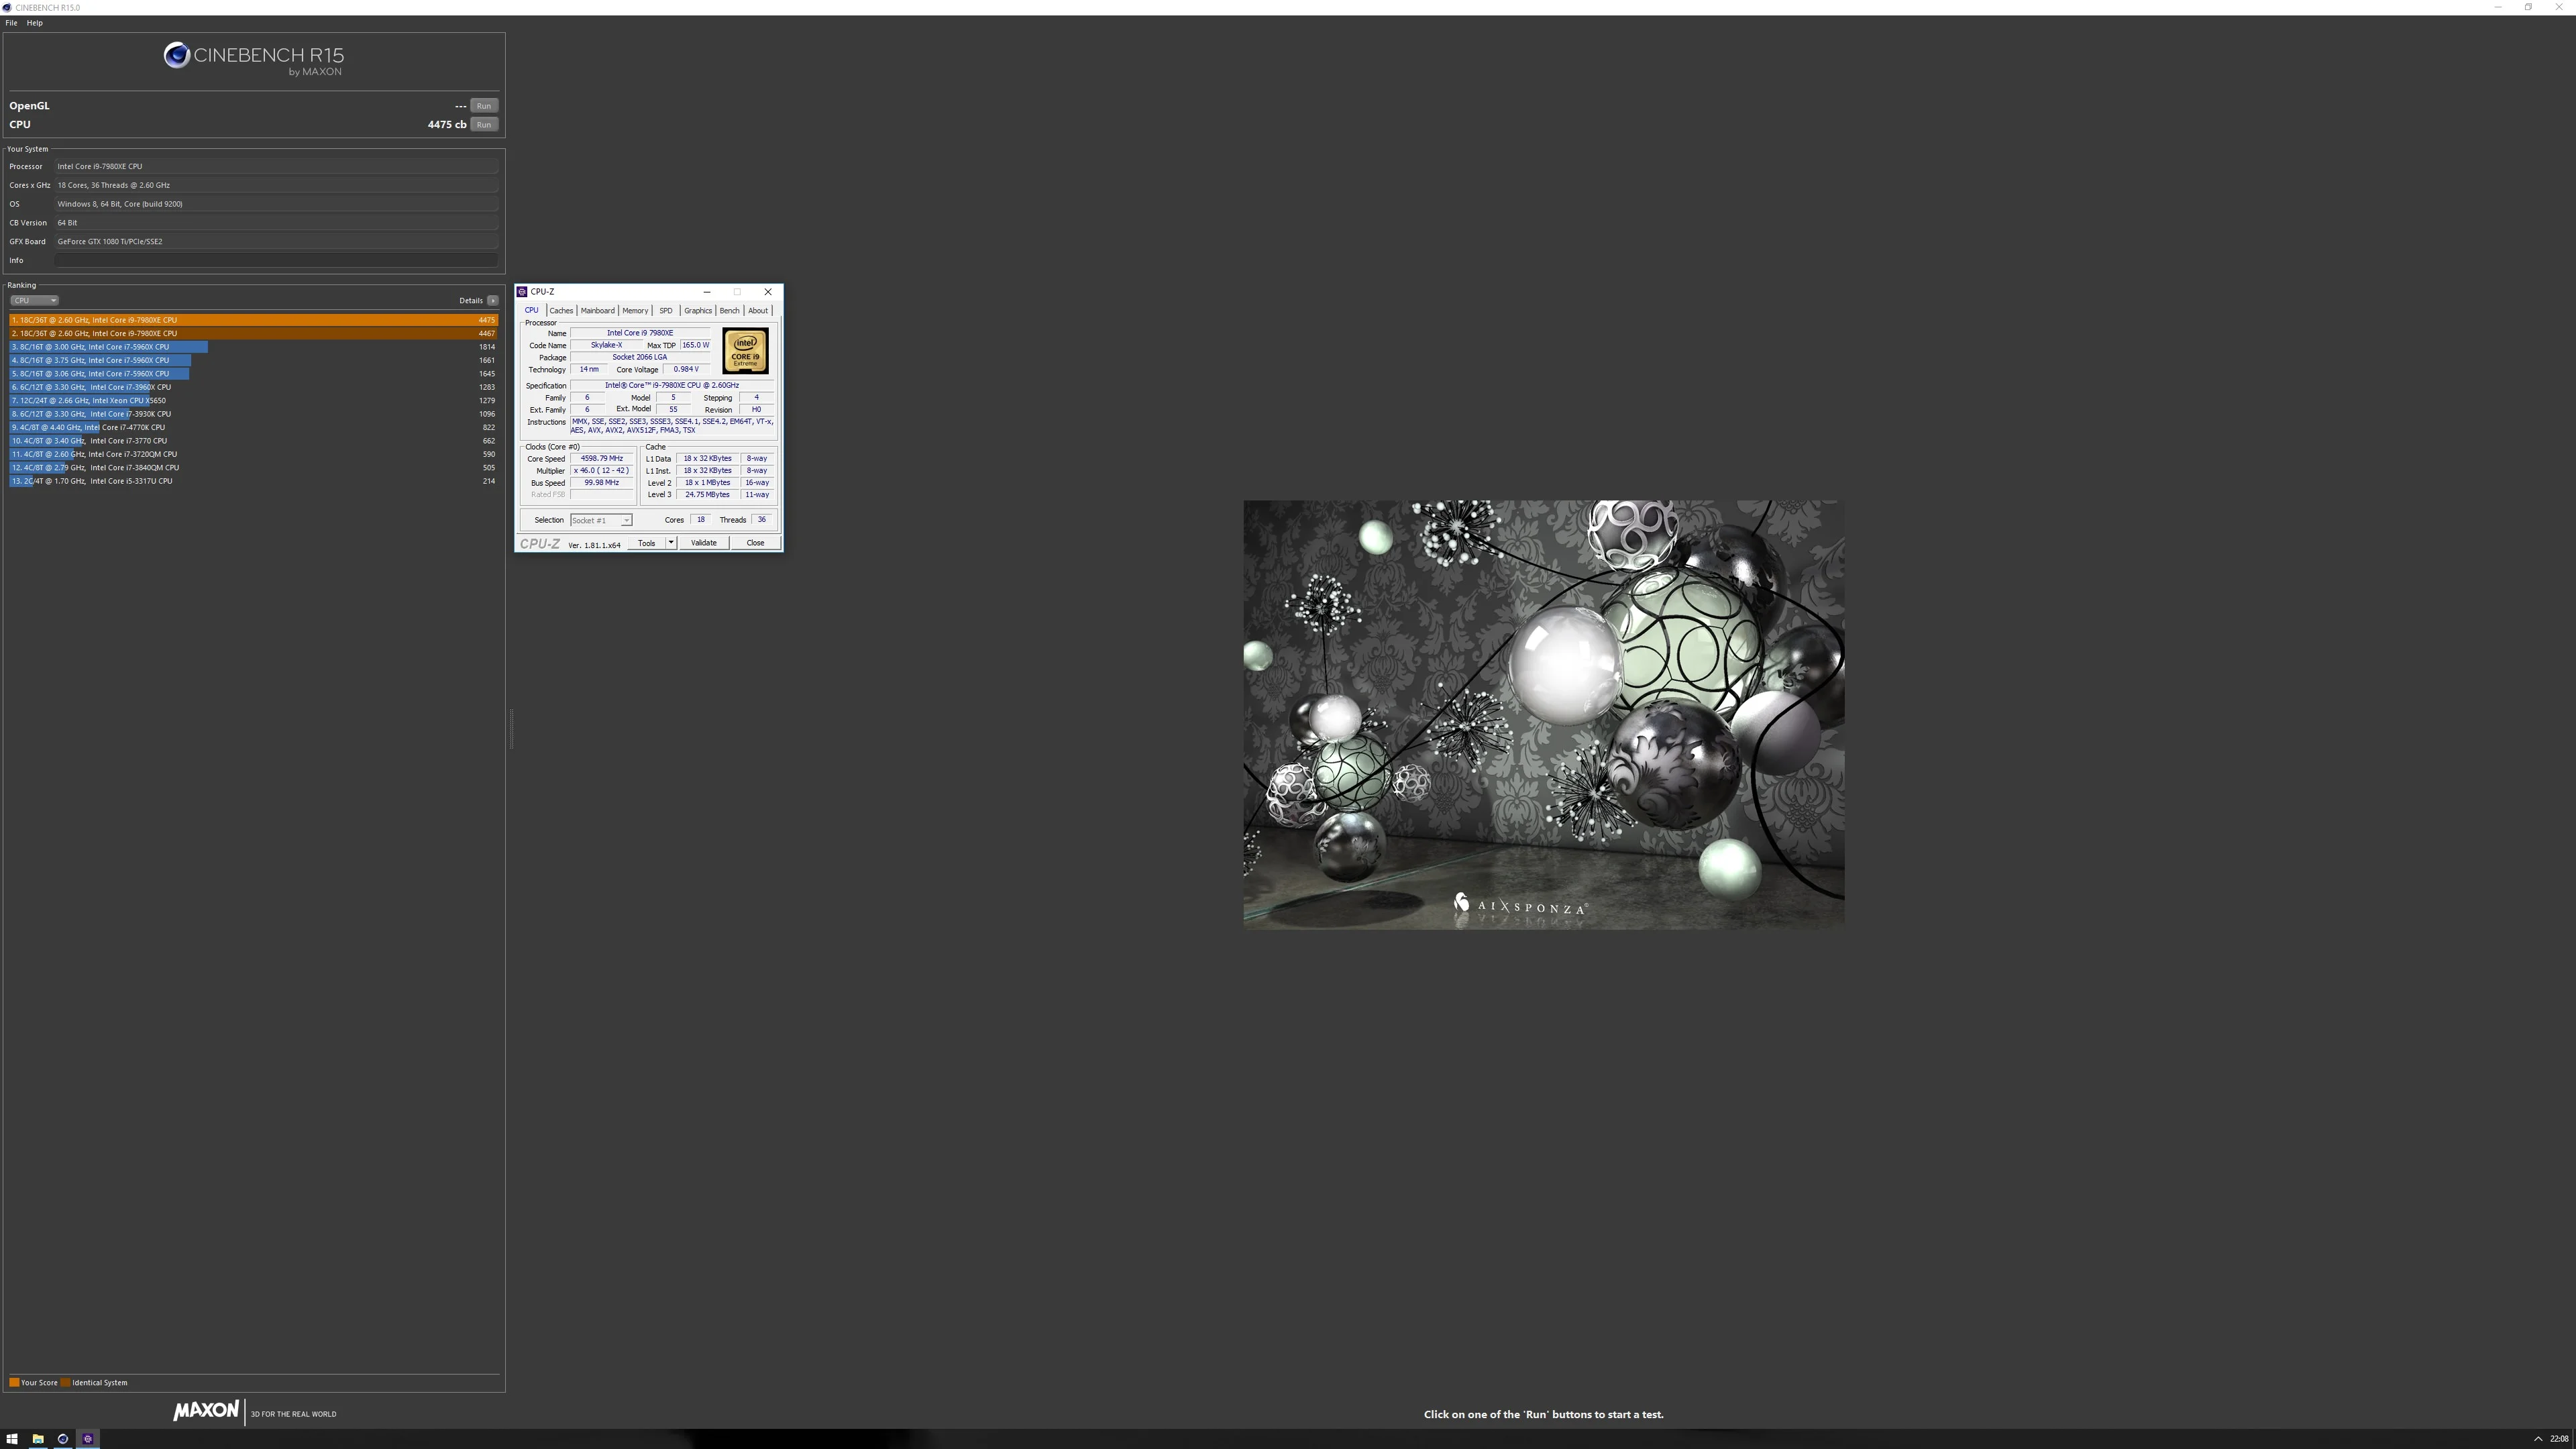The image size is (2576, 1449).
Task: Click the Processor field Intel Core i9-7980XE
Action: click(x=276, y=166)
